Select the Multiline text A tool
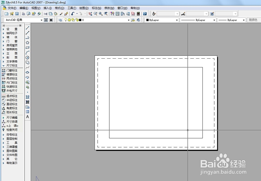 point(27,117)
